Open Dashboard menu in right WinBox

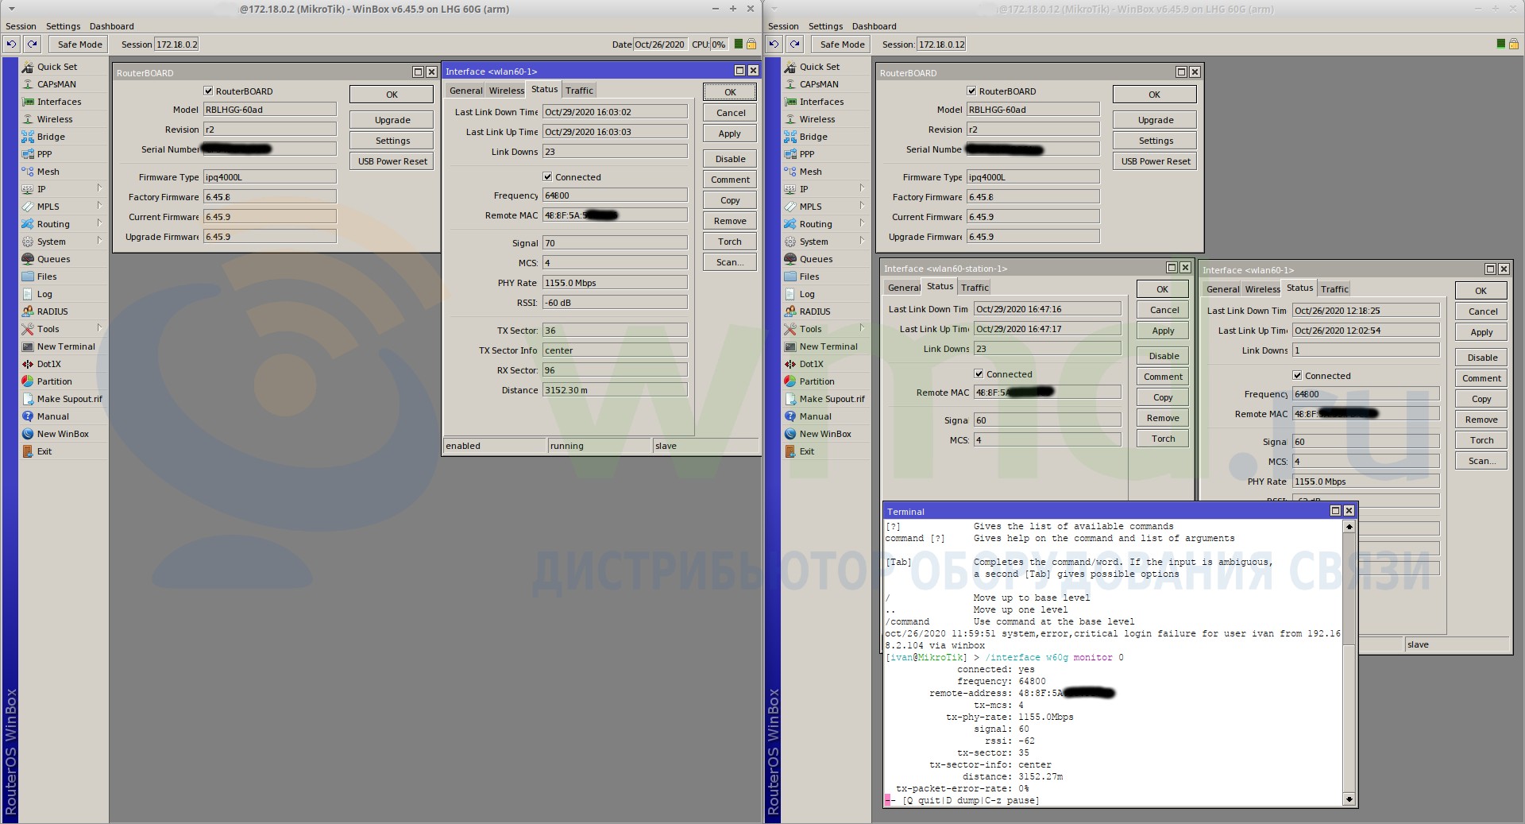[x=874, y=26]
